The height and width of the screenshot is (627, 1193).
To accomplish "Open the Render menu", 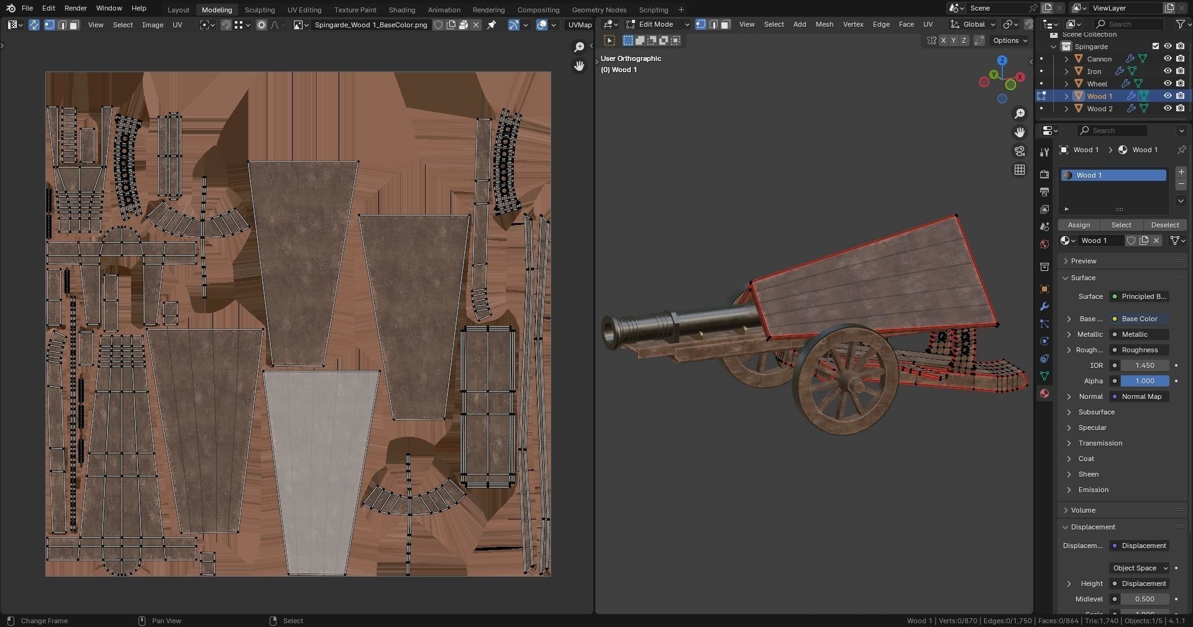I will [x=76, y=8].
